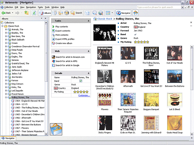The height and width of the screenshot is (145, 194).
Task: Click the Navigator toolbar button
Action: (x=124, y=13)
